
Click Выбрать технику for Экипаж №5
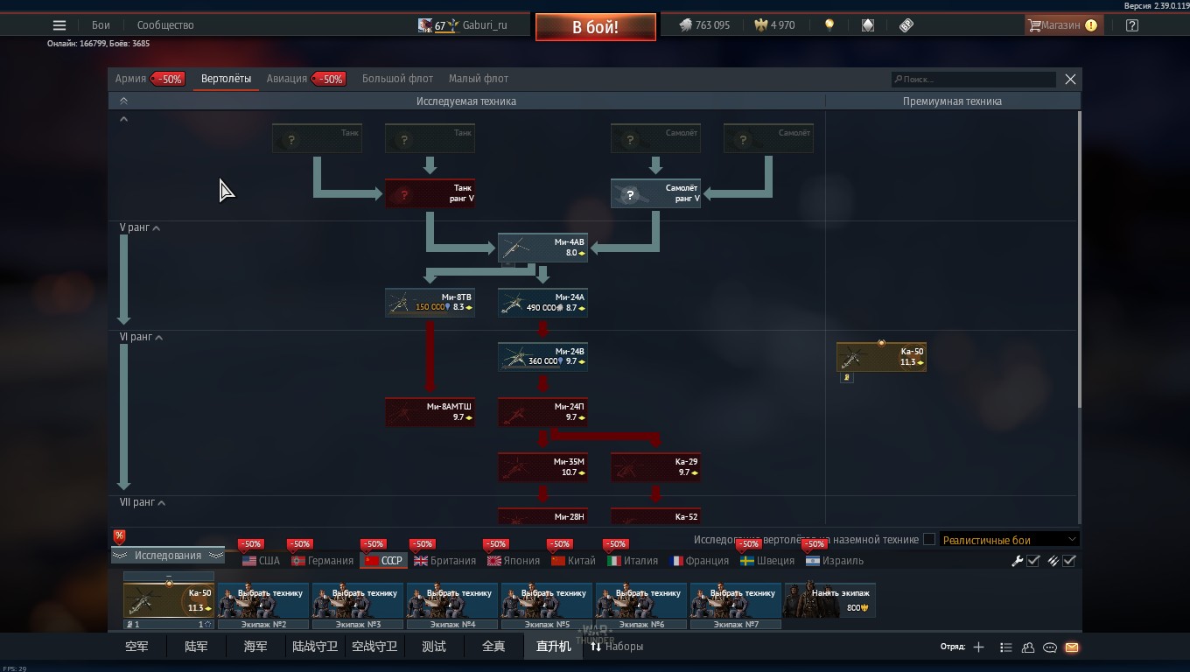[x=547, y=601]
